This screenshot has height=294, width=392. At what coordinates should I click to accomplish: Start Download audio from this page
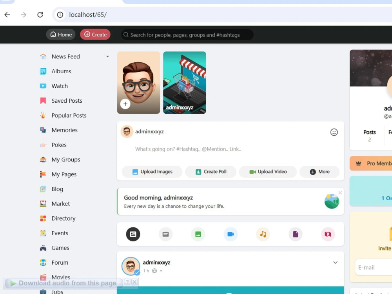[x=64, y=283]
